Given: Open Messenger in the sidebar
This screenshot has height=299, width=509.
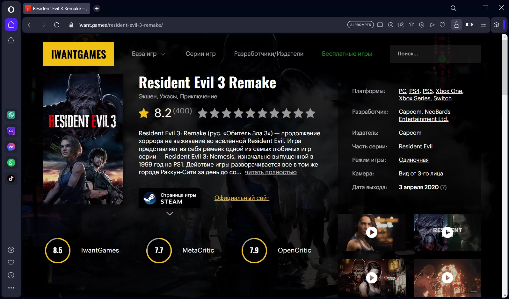Looking at the screenshot, I should coord(11,146).
